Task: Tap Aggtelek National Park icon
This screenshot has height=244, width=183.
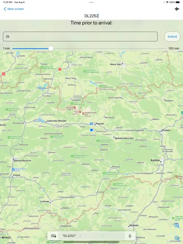Action: coord(114,184)
